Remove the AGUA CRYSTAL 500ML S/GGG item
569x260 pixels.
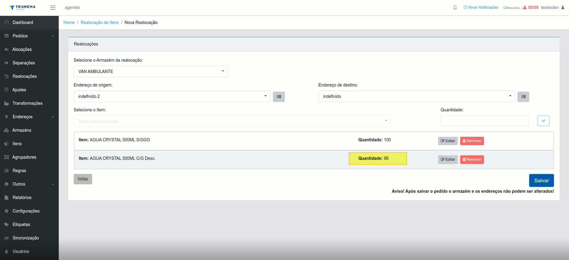click(x=472, y=141)
